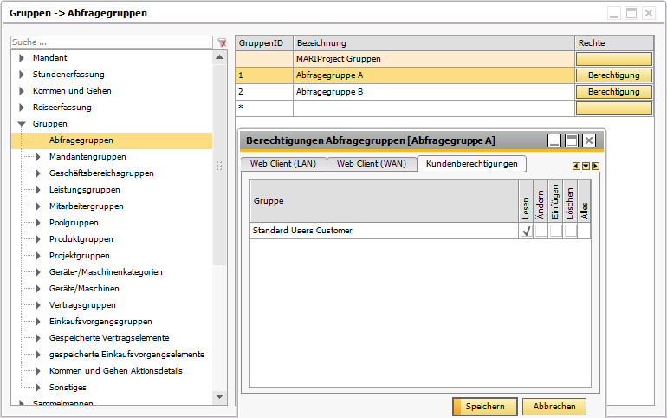667x418 pixels.
Task: Click the tab scroll right arrow
Action: (x=596, y=166)
